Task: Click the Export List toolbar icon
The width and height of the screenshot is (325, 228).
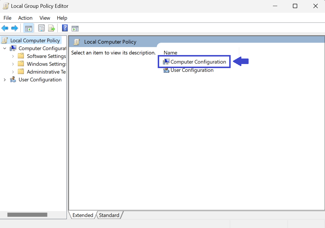Action: (x=52, y=28)
